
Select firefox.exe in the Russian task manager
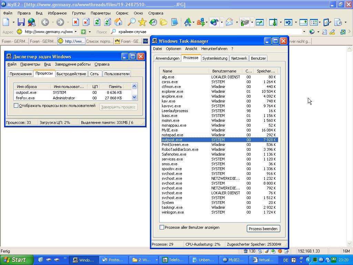tap(72, 98)
